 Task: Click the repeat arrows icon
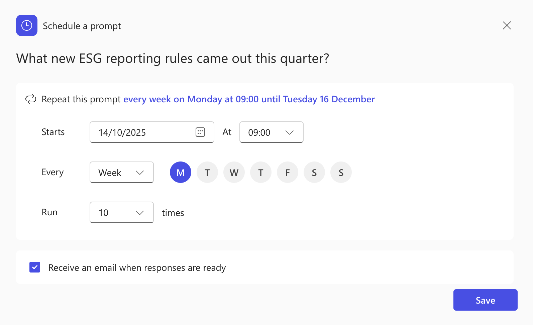(31, 99)
